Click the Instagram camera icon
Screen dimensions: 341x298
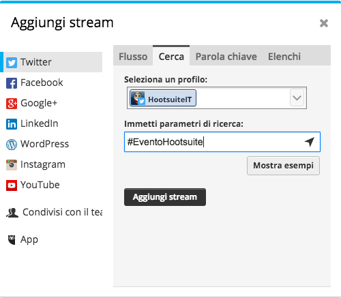(12, 165)
